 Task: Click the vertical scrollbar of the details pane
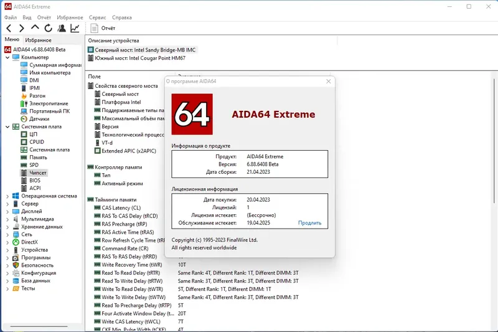coord(494,140)
